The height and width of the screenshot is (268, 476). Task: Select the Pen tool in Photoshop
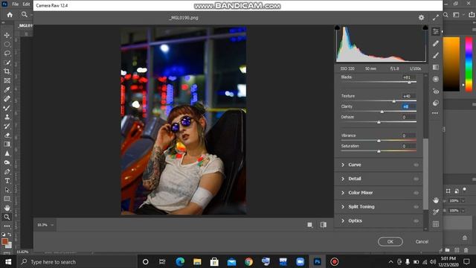click(7, 172)
